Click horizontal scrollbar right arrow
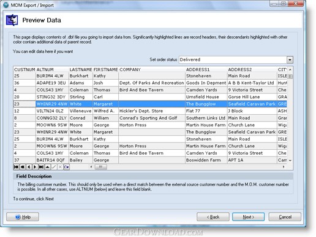The width and height of the screenshot is (316, 237). [x=284, y=167]
